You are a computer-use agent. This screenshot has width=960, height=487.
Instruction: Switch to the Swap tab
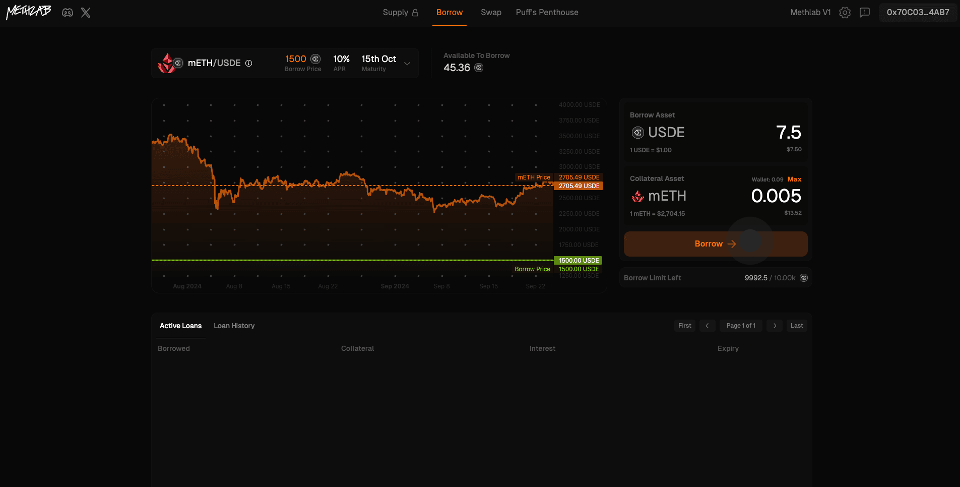pos(491,13)
